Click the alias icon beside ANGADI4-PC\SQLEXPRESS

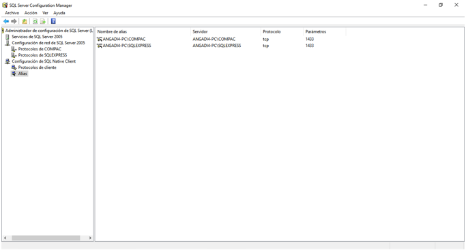99,46
